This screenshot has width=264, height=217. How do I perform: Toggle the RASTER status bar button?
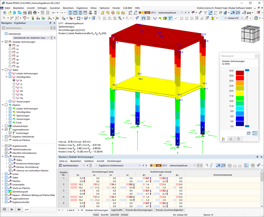tap(105, 215)
